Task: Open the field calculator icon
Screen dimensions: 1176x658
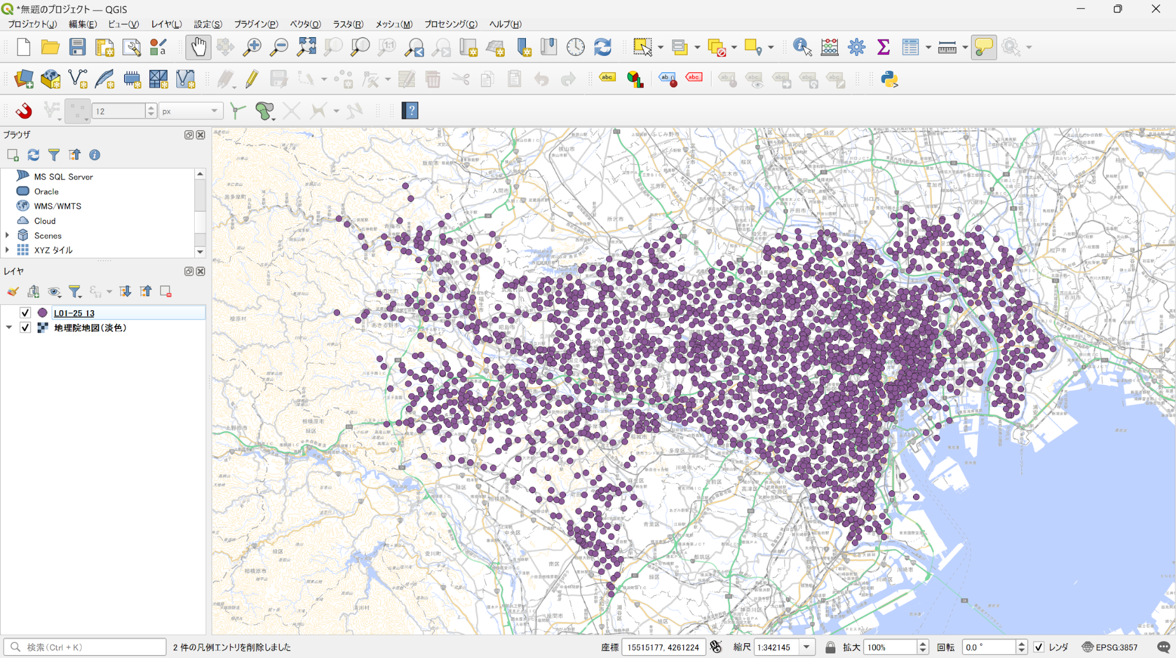Action: click(829, 47)
